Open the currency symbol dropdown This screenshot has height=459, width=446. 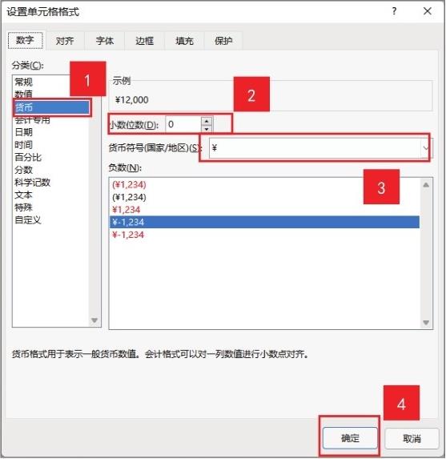point(425,148)
